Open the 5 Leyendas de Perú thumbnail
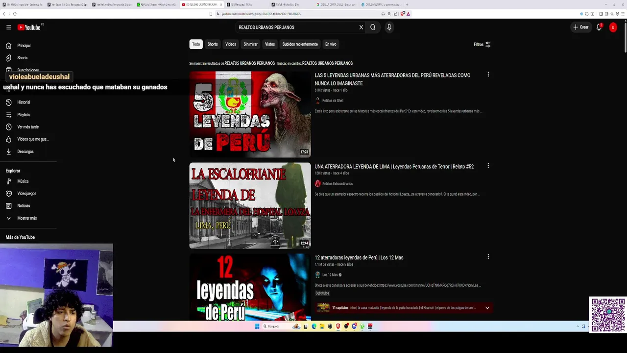The width and height of the screenshot is (627, 353). (250, 114)
